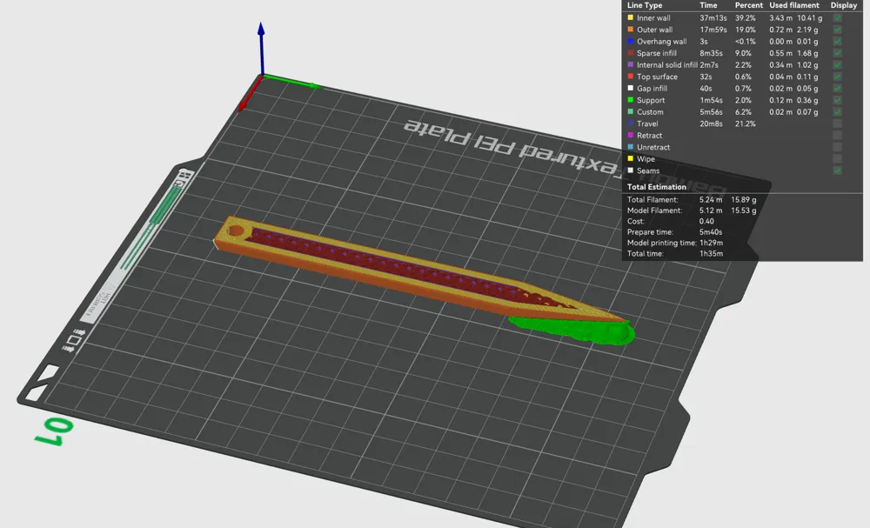Viewport: 870px width, 528px height.
Task: Click the orange Outer wall legend square
Action: [x=631, y=30]
